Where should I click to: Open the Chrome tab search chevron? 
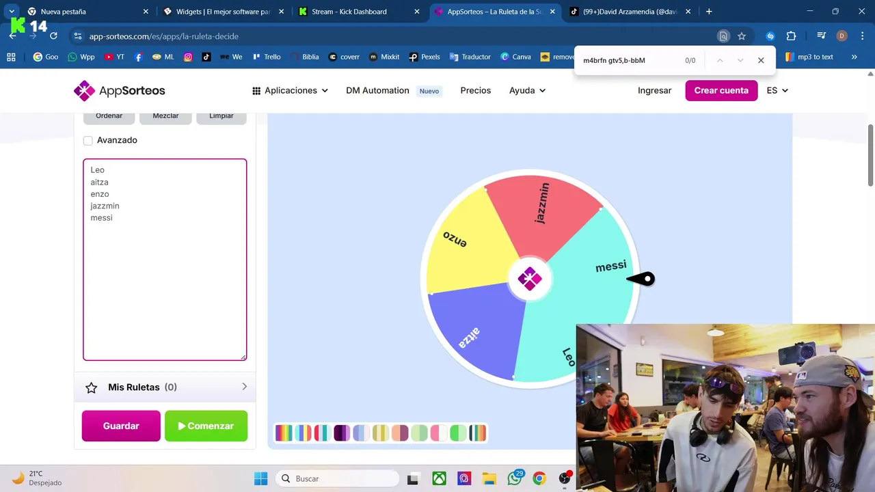tap(12, 12)
